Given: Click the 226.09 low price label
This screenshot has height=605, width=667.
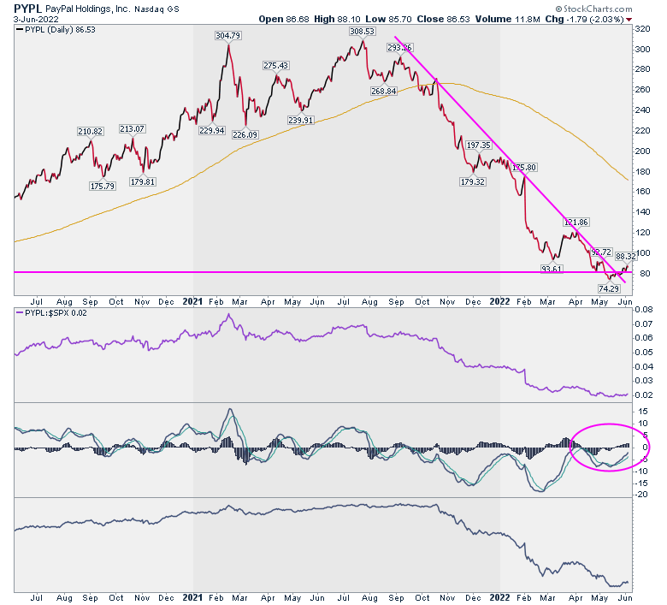Looking at the screenshot, I should point(245,135).
